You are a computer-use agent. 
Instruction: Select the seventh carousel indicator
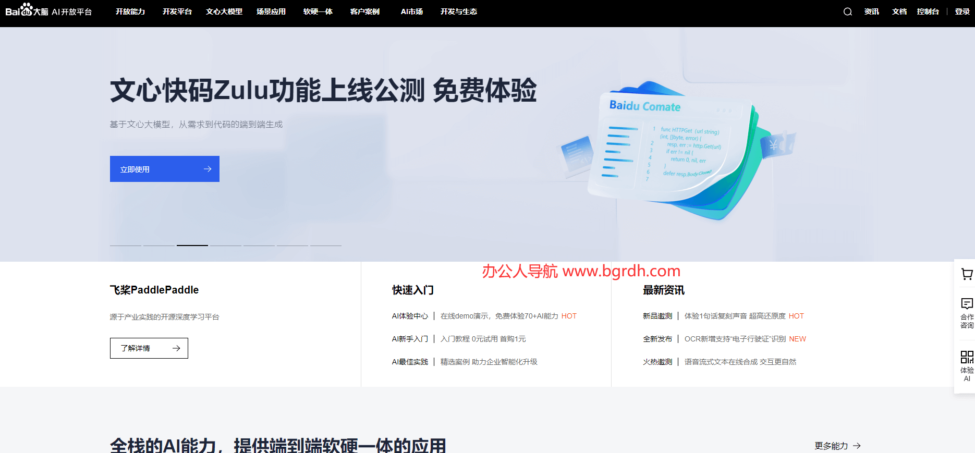coord(326,245)
